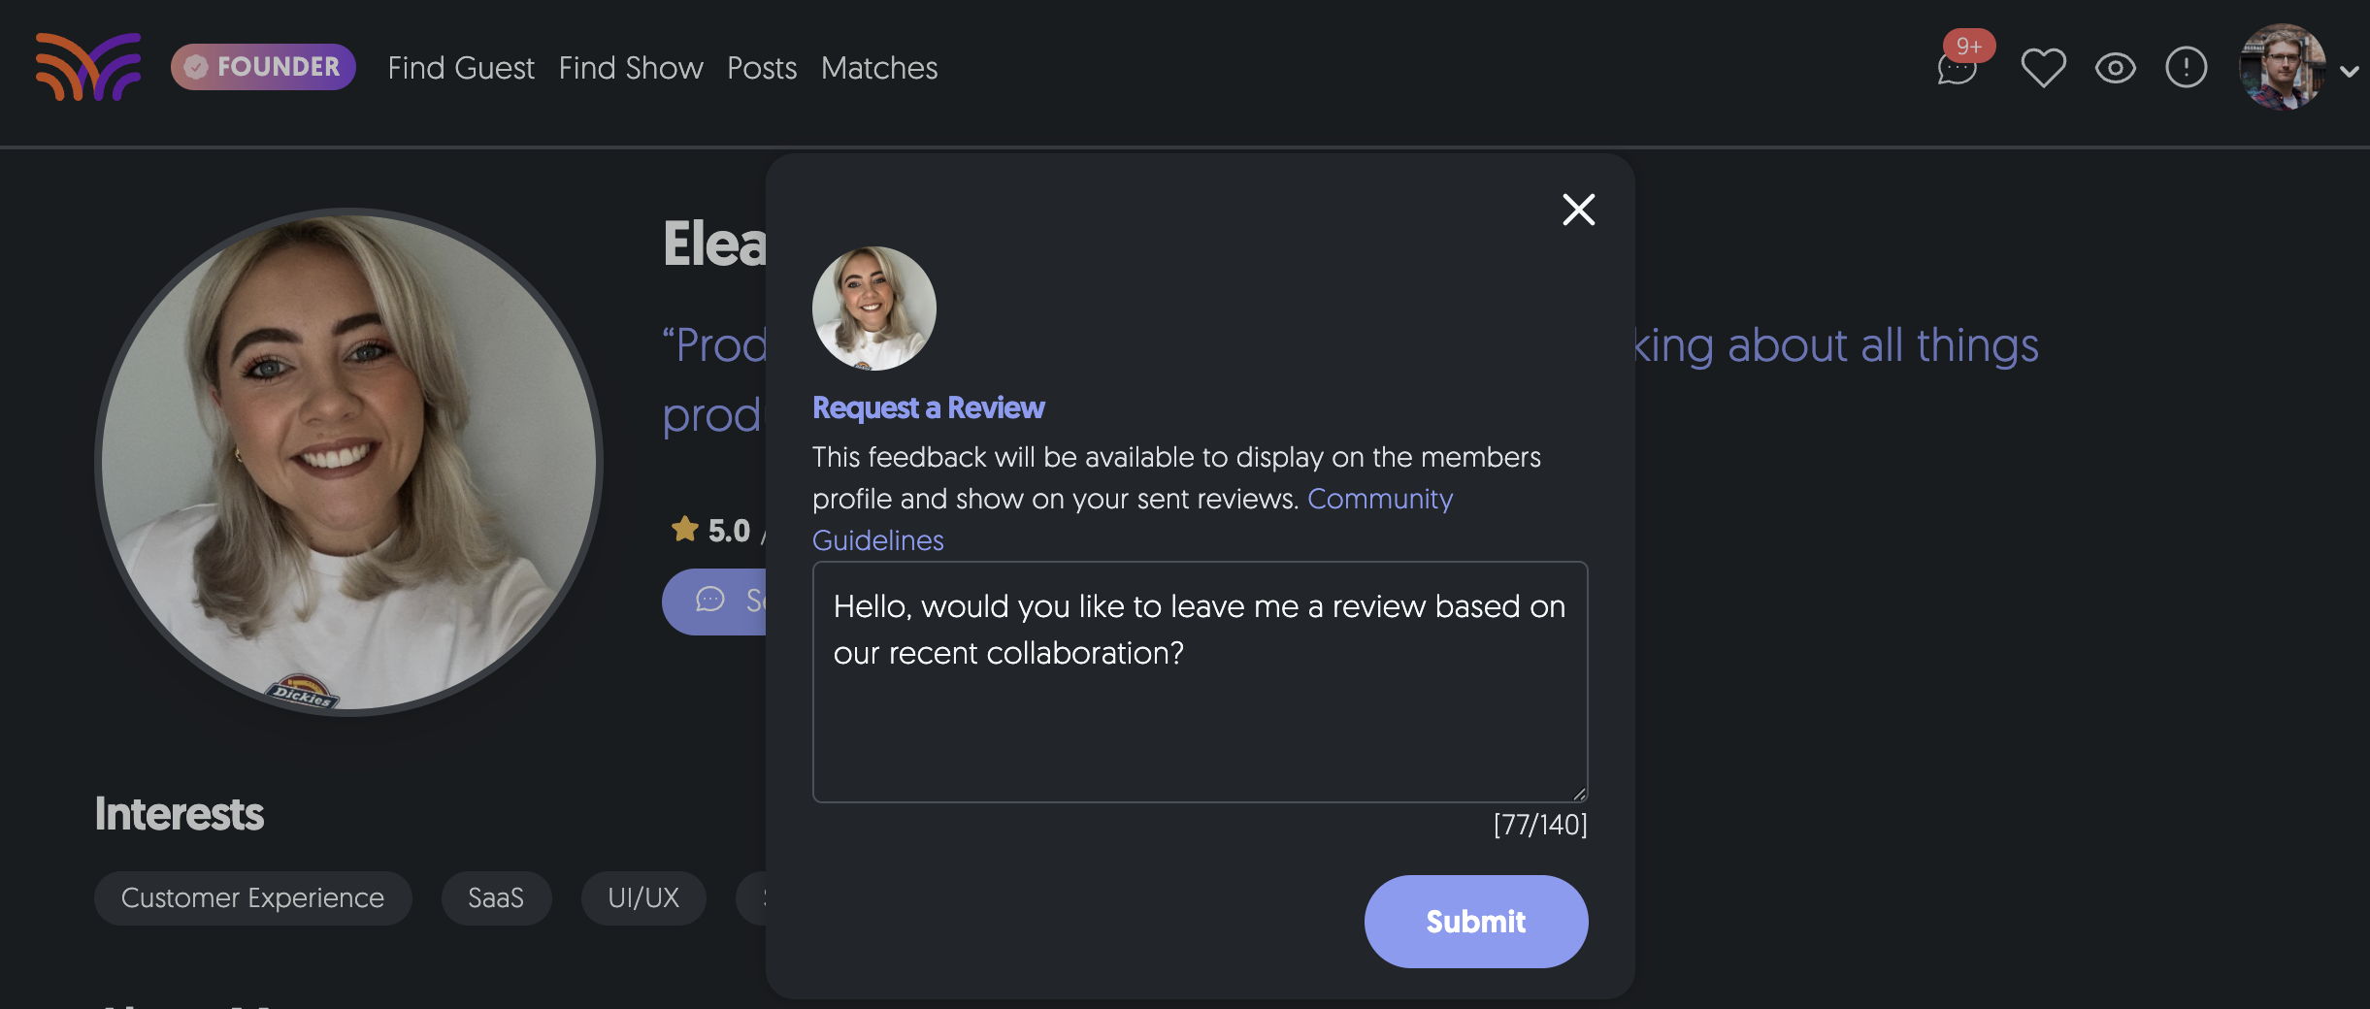Click the eye views icon

pos(2115,68)
